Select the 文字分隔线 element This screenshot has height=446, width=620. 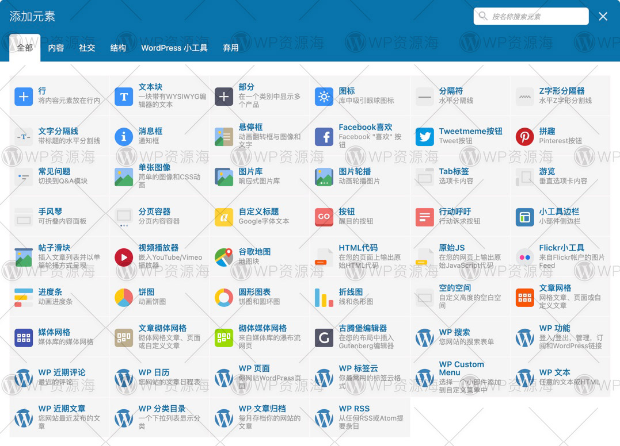point(59,136)
